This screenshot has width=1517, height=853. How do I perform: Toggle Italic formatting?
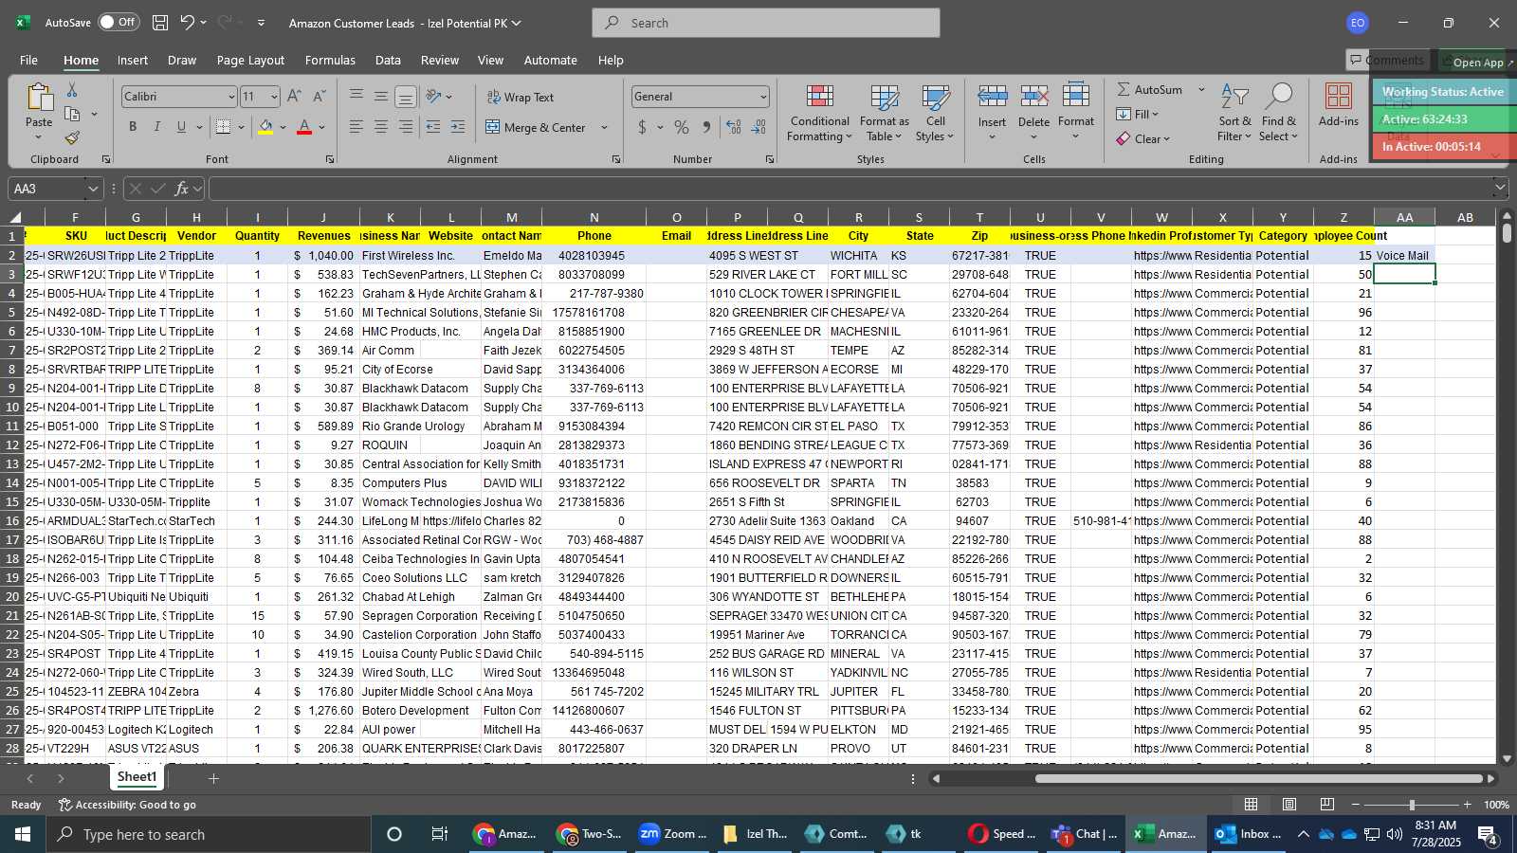click(157, 127)
